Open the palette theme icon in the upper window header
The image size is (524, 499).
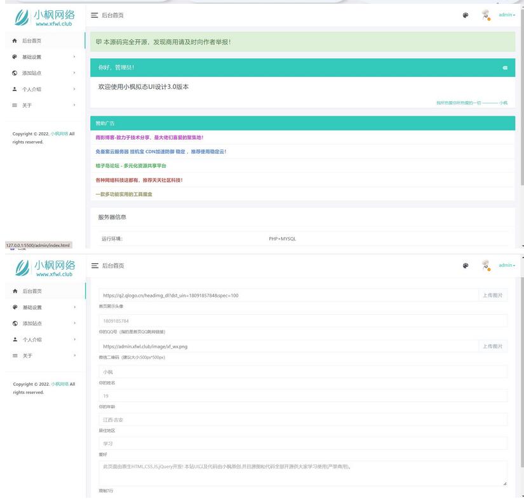[x=466, y=15]
